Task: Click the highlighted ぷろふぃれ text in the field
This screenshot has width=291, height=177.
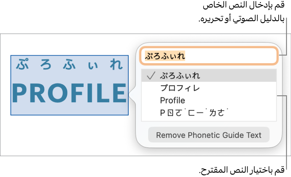Action: [x=165, y=56]
